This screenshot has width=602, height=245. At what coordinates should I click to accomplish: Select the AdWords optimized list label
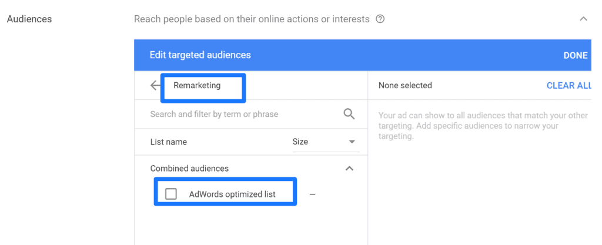pyautogui.click(x=232, y=194)
